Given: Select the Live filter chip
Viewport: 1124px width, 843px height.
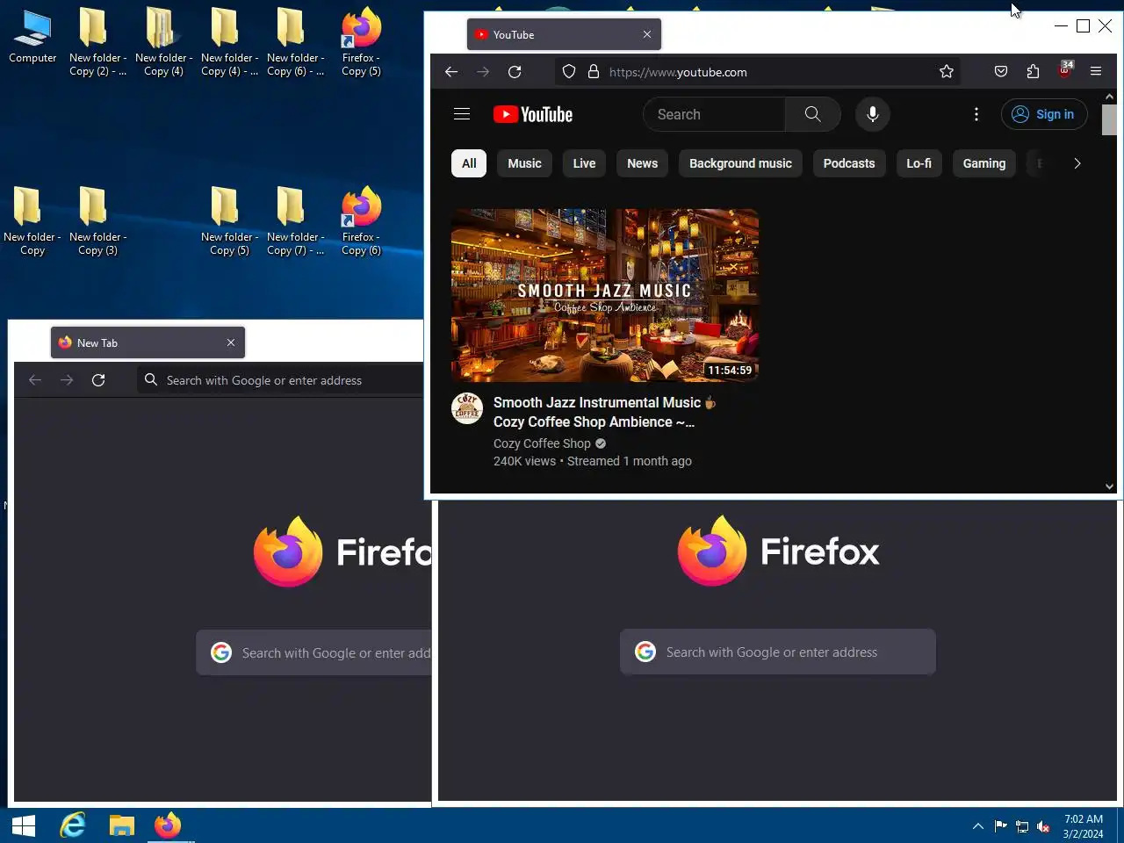Looking at the screenshot, I should point(584,163).
